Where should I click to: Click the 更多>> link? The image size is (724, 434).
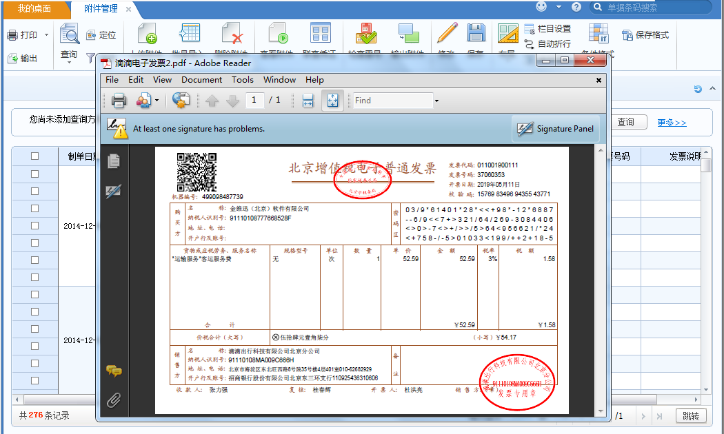pyautogui.click(x=672, y=123)
